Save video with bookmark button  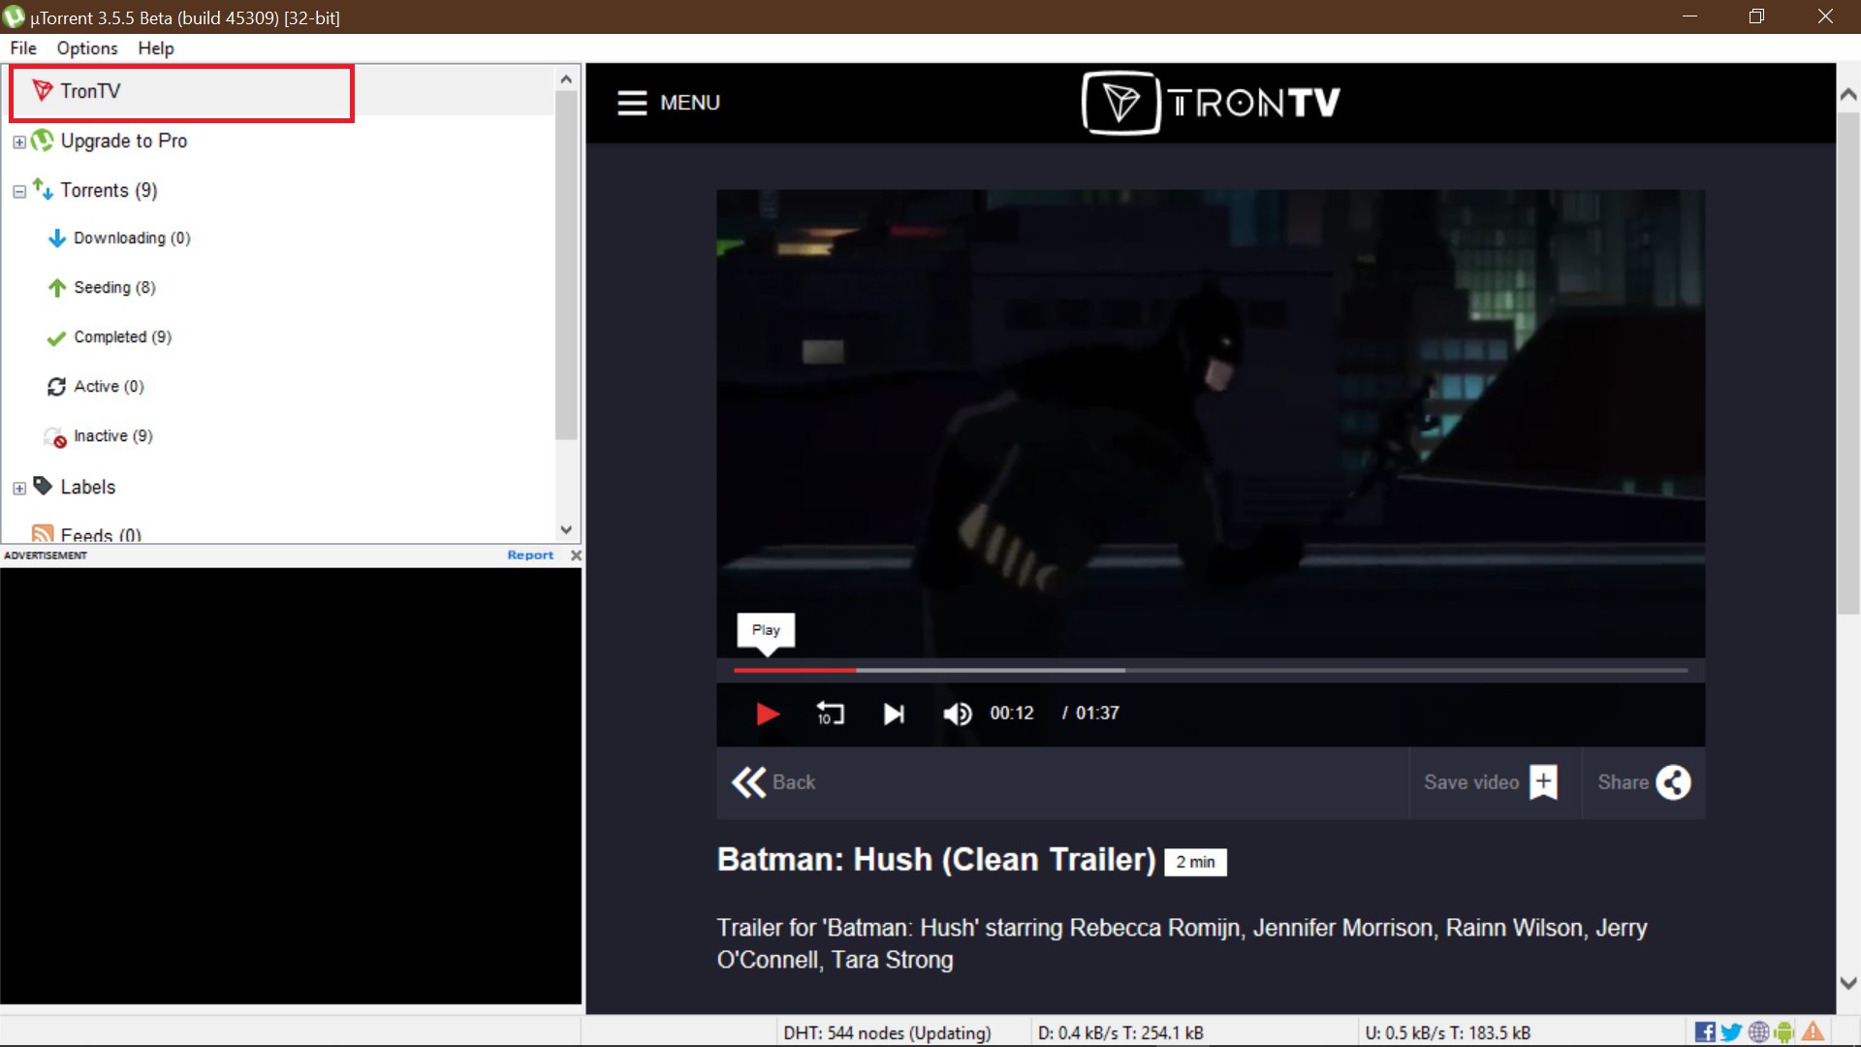pyautogui.click(x=1492, y=782)
